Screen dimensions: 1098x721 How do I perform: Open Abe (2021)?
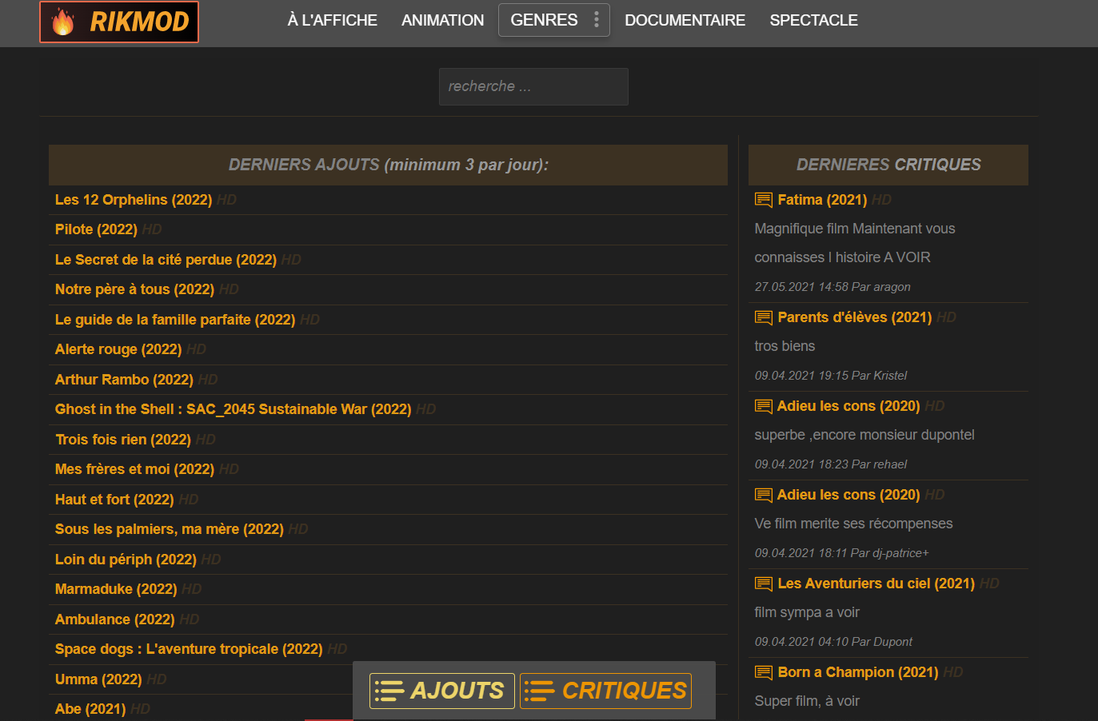click(90, 709)
